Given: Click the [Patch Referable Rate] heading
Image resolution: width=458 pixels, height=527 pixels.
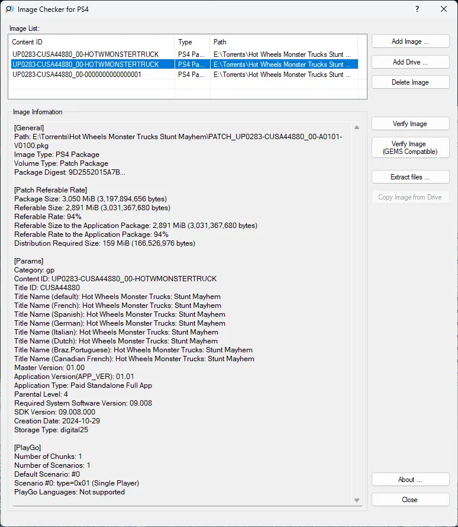Looking at the screenshot, I should point(50,190).
